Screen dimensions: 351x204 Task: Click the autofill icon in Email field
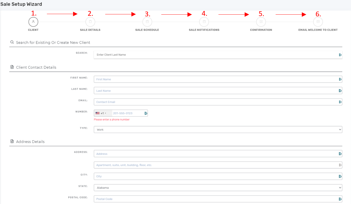click(340, 102)
